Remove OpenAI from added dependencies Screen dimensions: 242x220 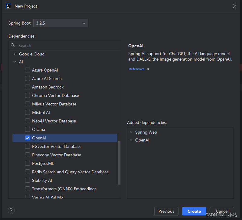[131, 140]
